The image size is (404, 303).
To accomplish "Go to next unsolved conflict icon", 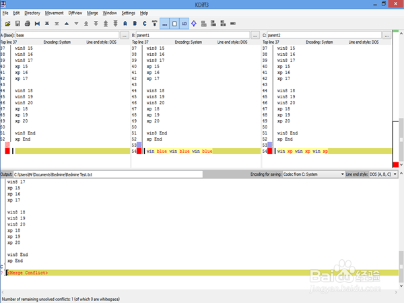I will click(x=115, y=24).
